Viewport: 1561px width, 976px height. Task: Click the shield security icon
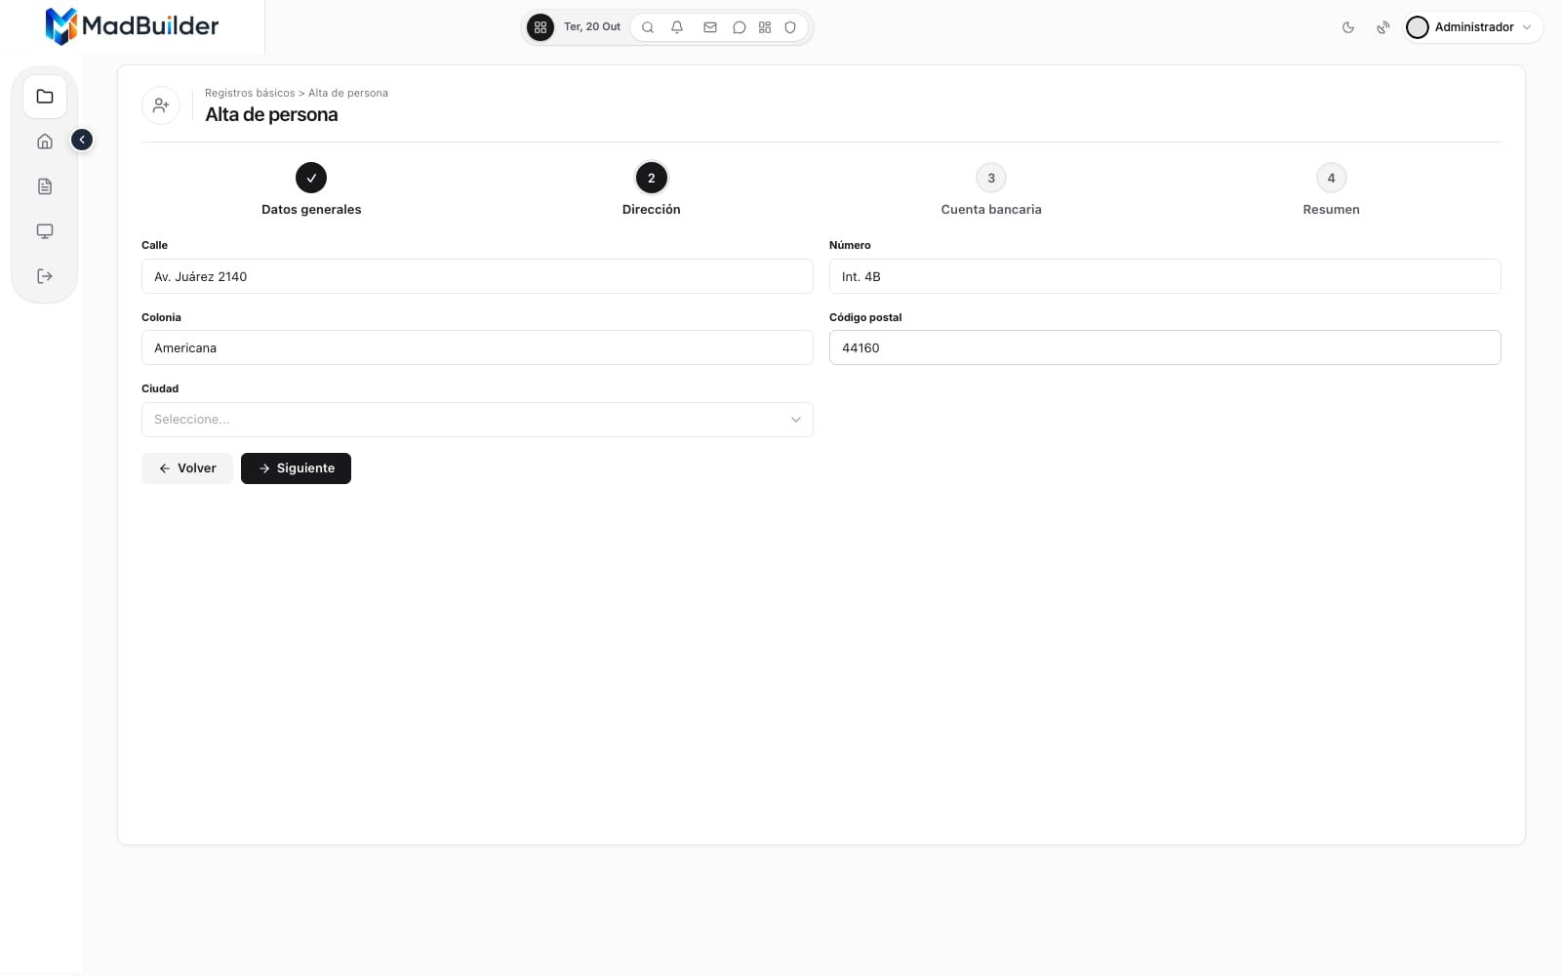pyautogui.click(x=790, y=27)
